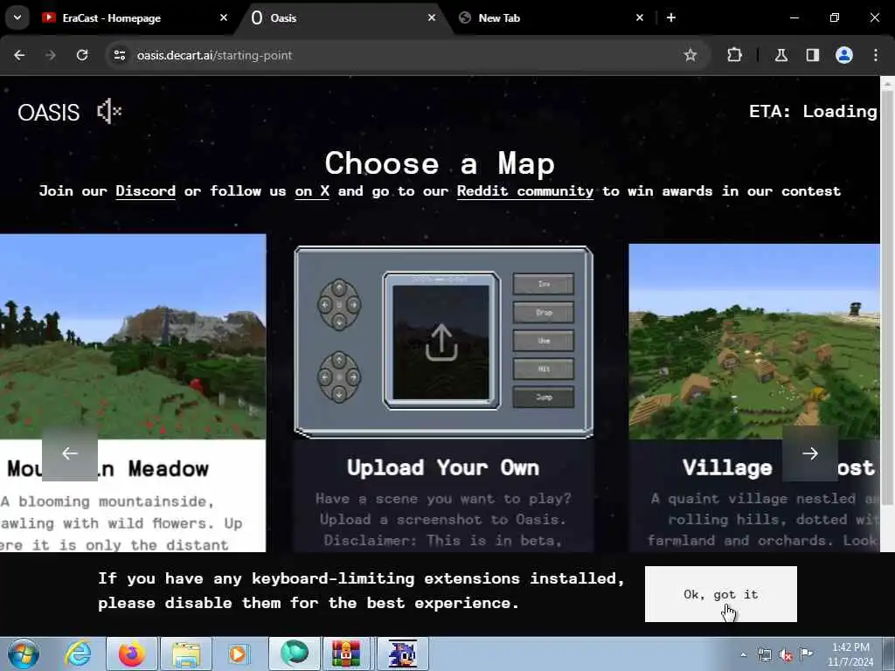The image size is (895, 671).
Task: Open Action Center flag icon
Action: coord(806,654)
